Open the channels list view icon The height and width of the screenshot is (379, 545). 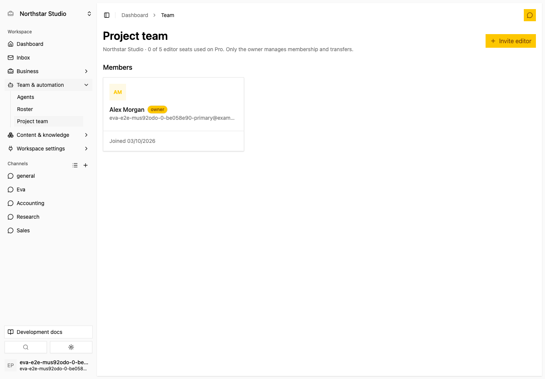point(75,165)
